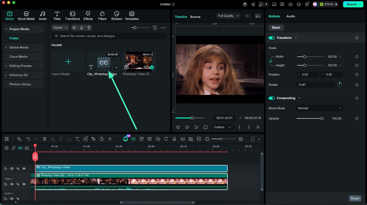Open Photos Library in sidebar
This screenshot has height=205, width=367.
tap(24, 84)
